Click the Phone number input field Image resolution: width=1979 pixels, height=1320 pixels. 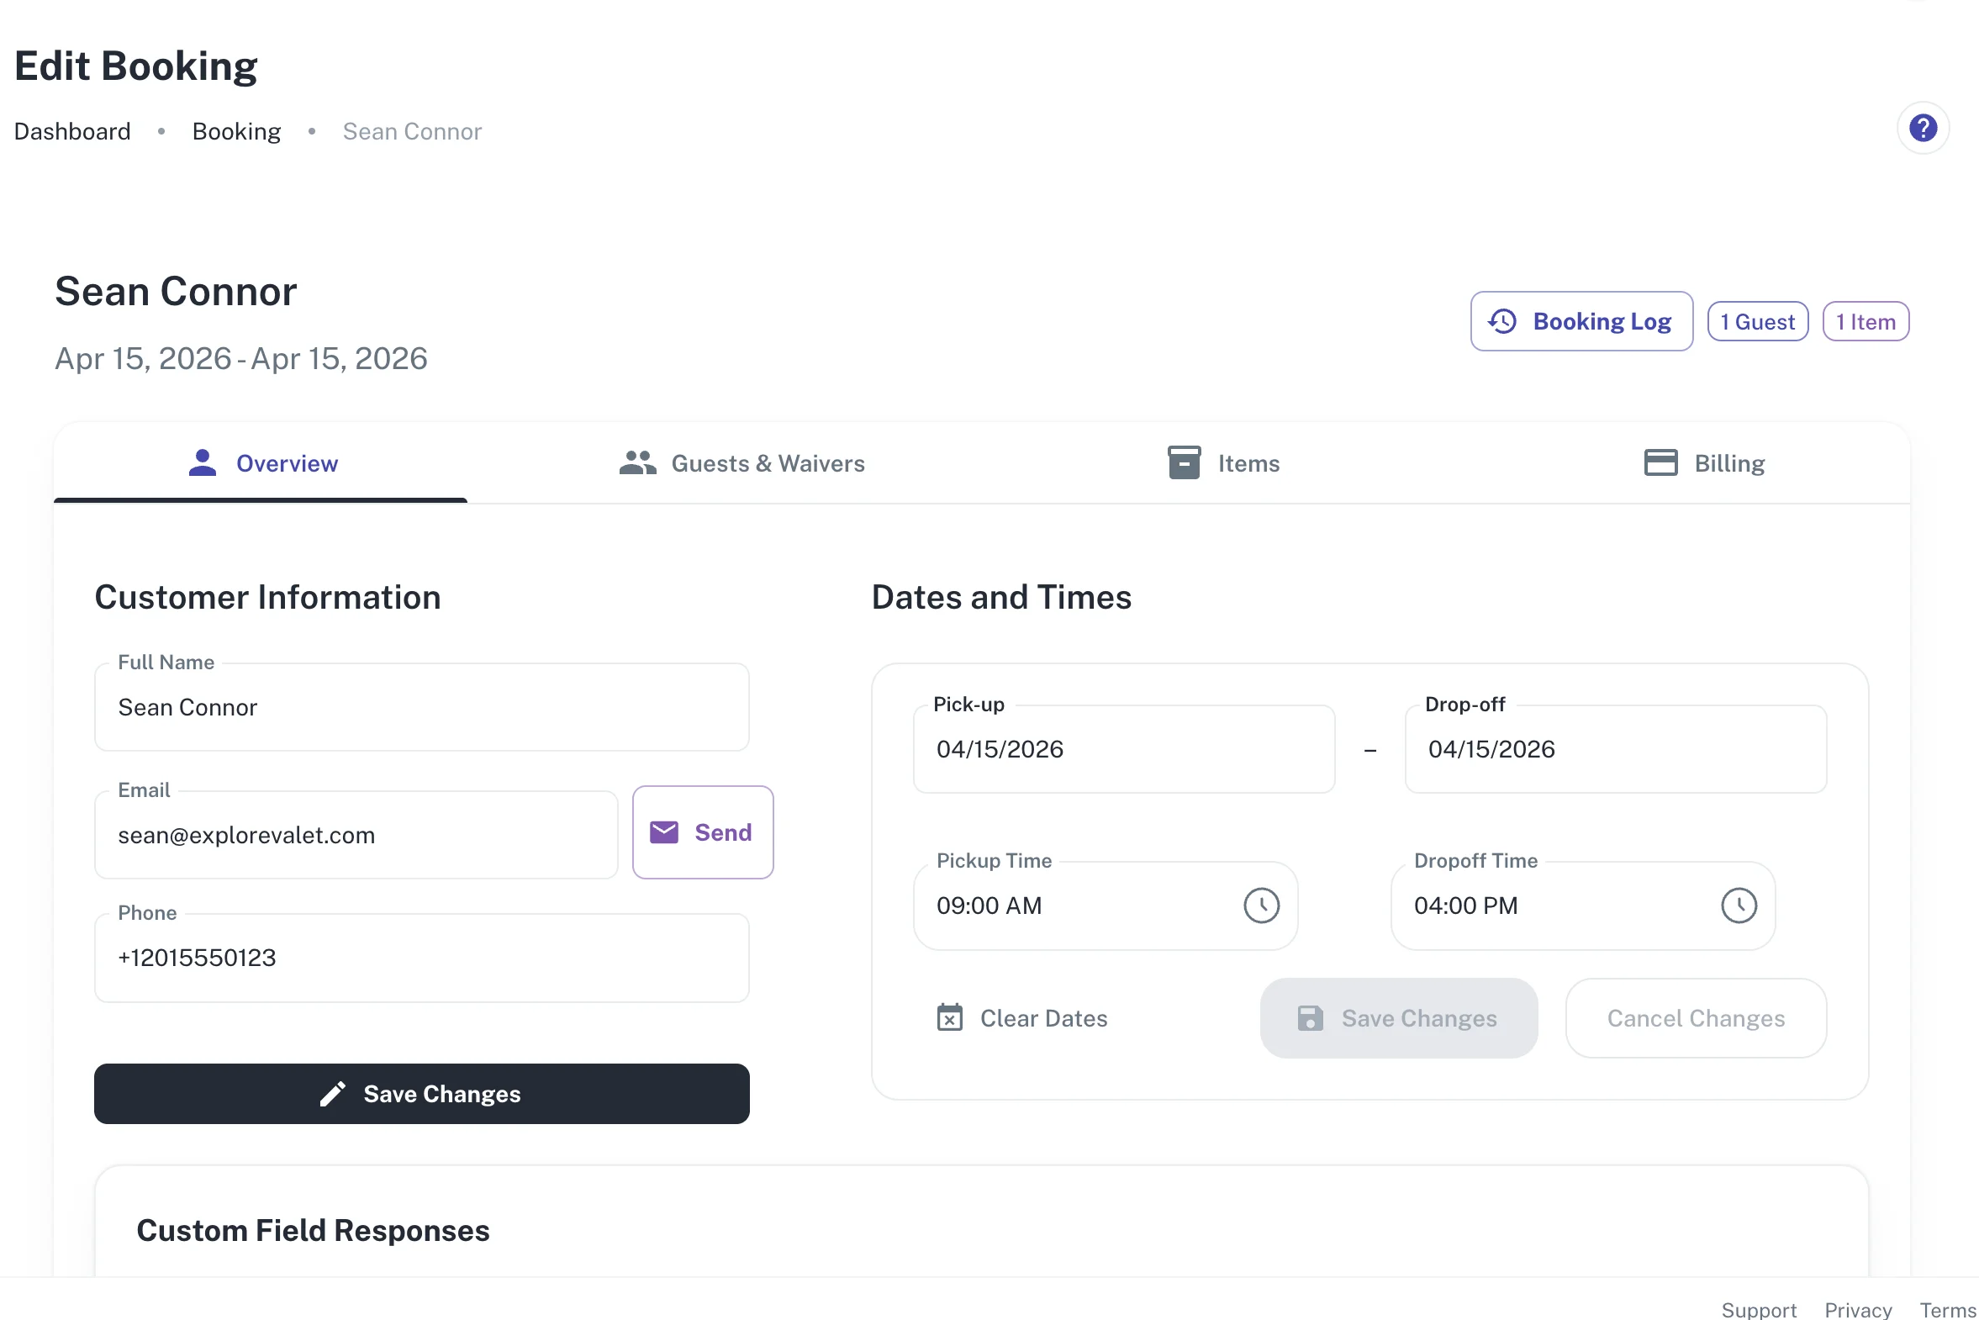pos(421,957)
